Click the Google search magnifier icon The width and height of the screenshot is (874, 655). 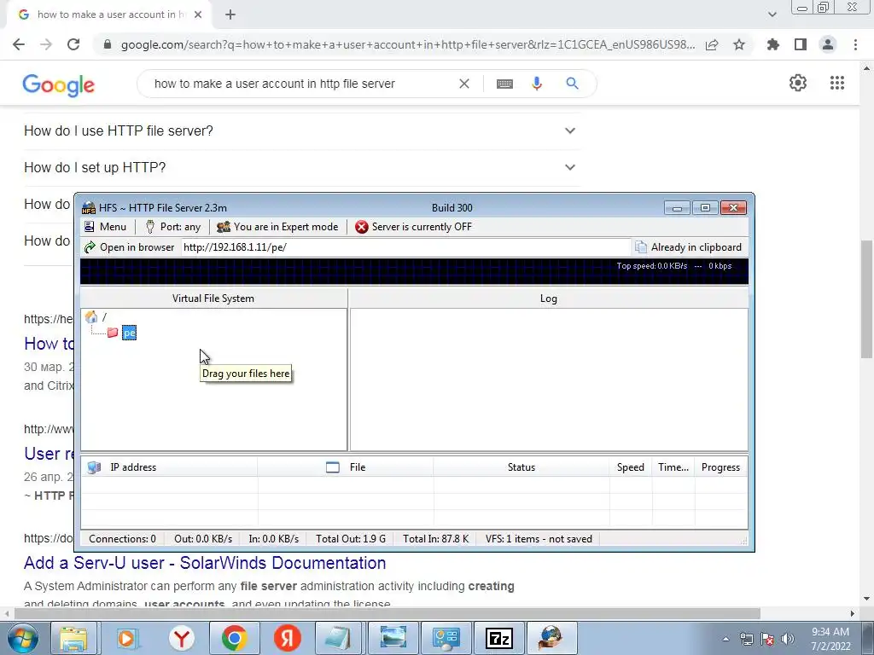pyautogui.click(x=572, y=84)
